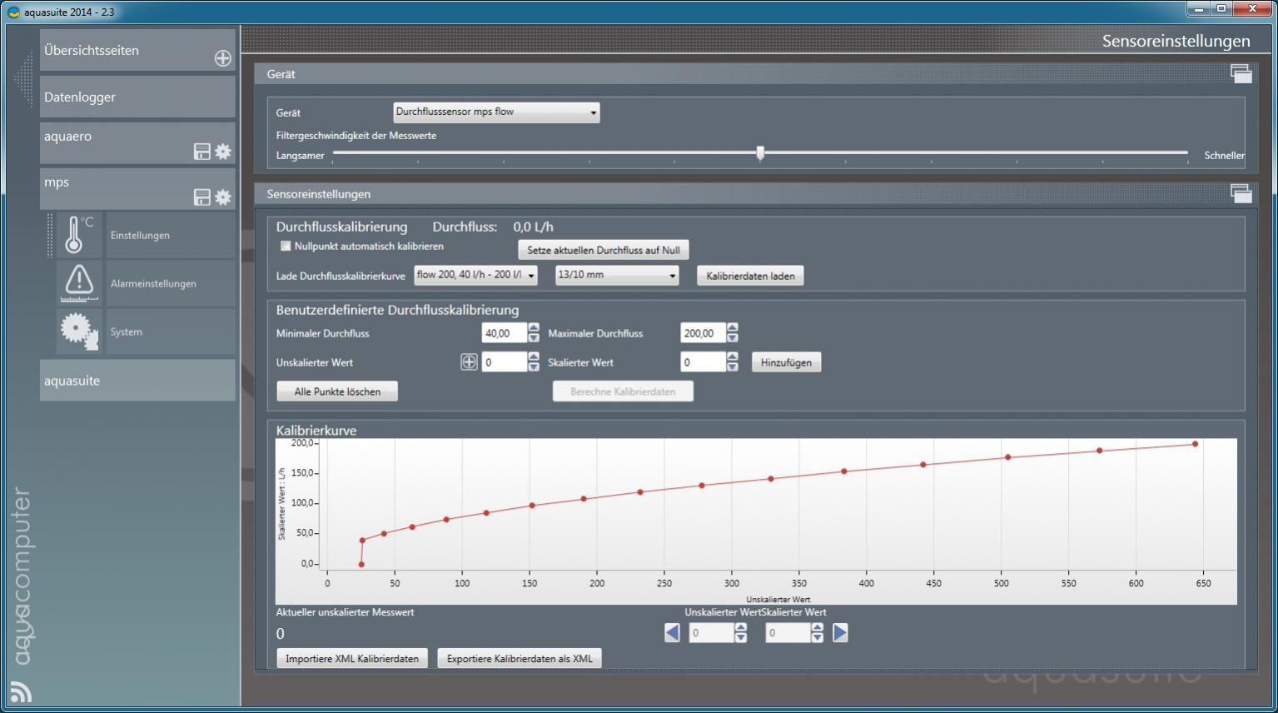Click the Gerät panel header
The height and width of the screenshot is (713, 1278).
pos(756,74)
